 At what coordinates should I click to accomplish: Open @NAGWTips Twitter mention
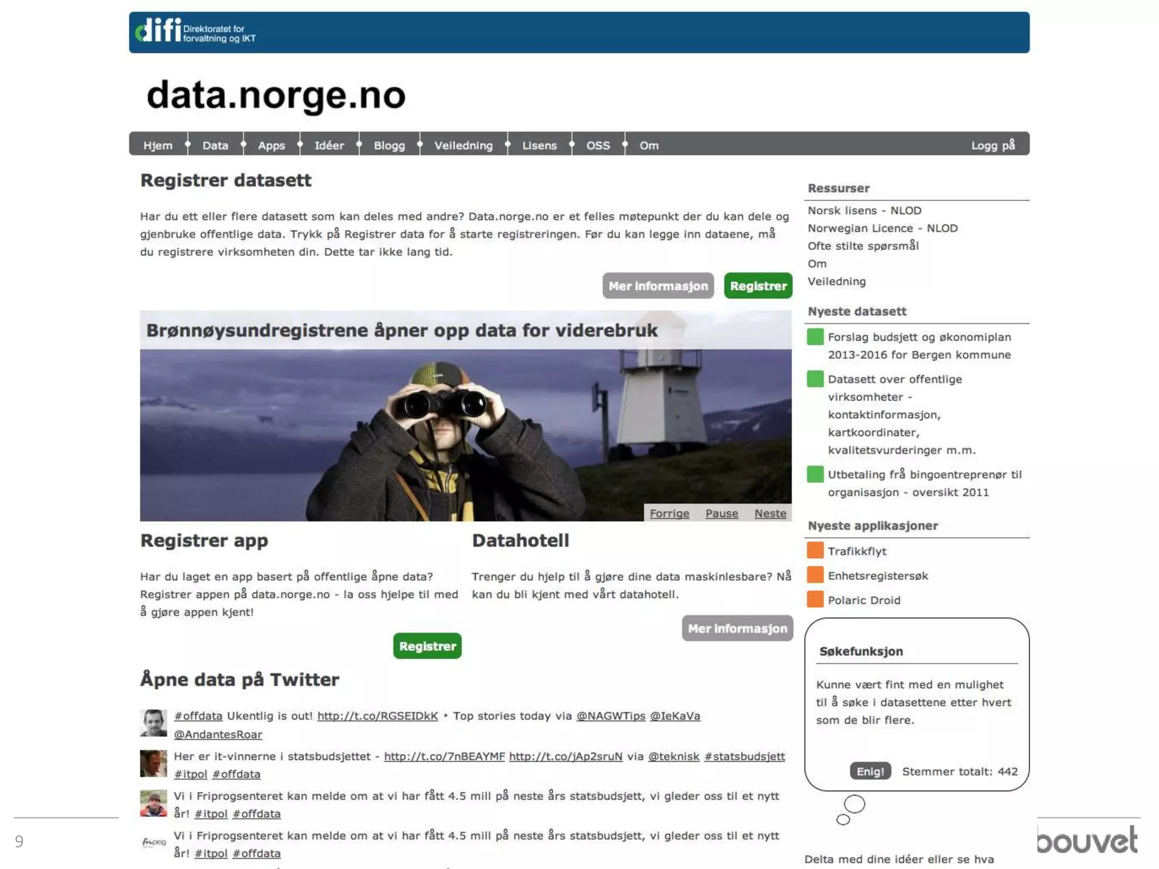click(x=611, y=716)
